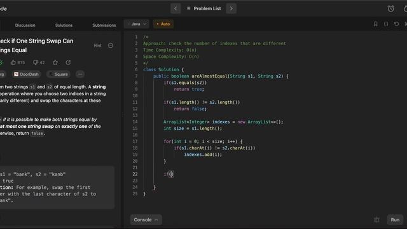Click the circle icon next to Hint

click(111, 45)
